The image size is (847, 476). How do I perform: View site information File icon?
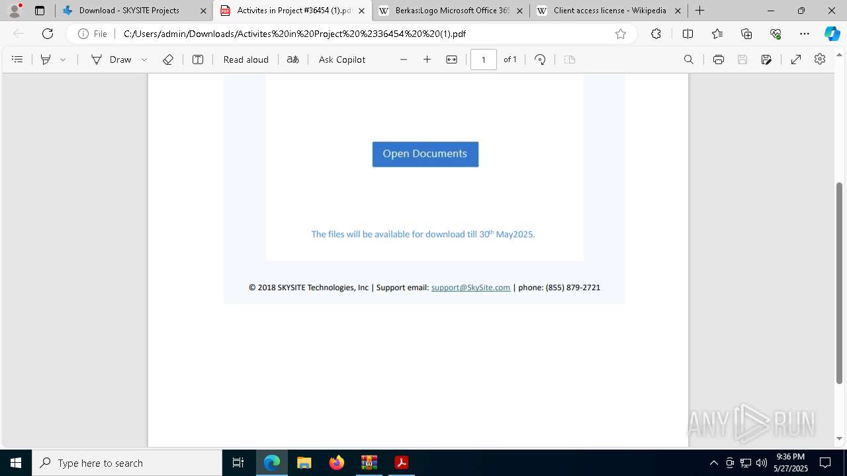point(93,34)
